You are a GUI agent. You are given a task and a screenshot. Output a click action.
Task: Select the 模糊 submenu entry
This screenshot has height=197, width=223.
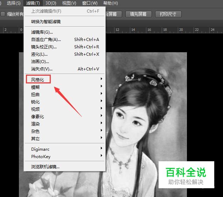pos(65,87)
